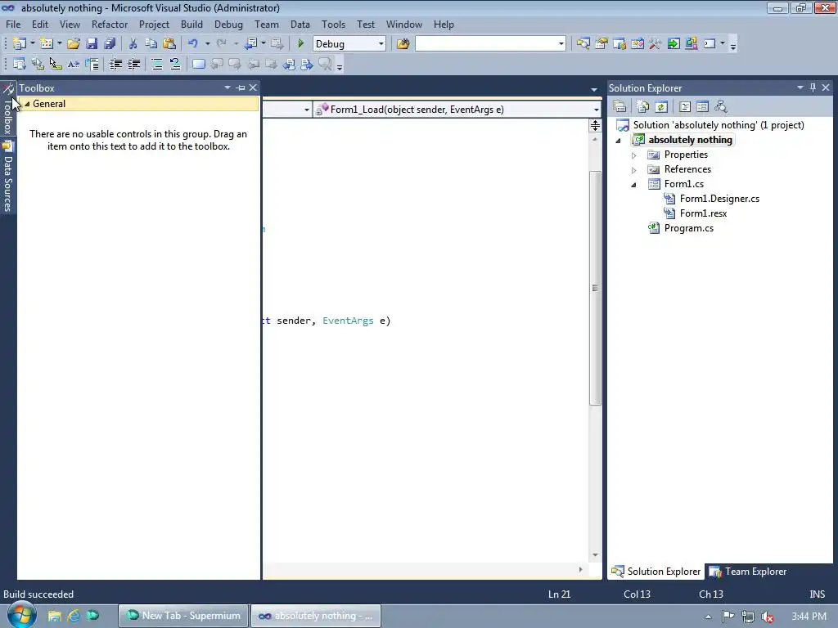
Task: Open the Toolbox window position dropdown
Action: 228,87
